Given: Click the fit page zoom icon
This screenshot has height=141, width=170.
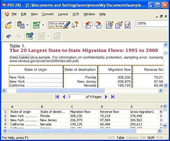Looking at the screenshot, I should [127, 25].
